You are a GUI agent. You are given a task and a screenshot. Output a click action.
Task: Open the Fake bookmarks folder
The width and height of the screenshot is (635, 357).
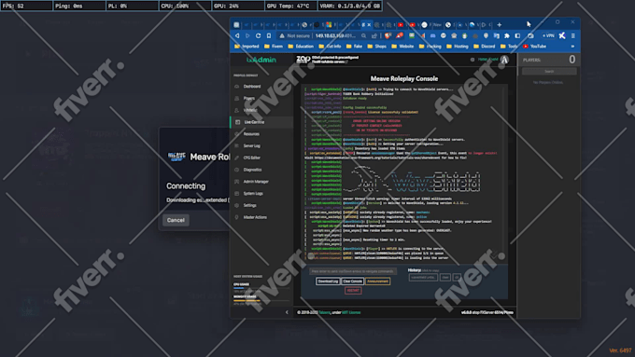point(354,46)
